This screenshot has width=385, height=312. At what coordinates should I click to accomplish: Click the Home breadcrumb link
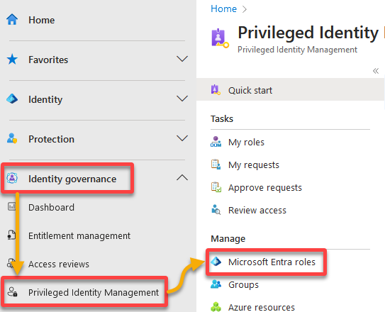223,9
